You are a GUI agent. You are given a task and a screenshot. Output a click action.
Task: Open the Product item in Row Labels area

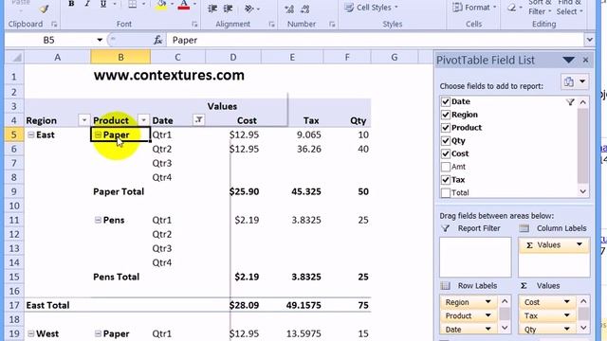pyautogui.click(x=469, y=315)
